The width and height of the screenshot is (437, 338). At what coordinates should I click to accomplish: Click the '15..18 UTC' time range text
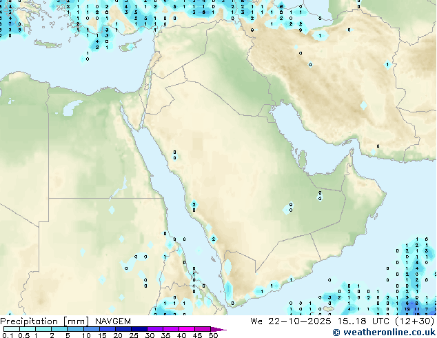[x=363, y=321]
